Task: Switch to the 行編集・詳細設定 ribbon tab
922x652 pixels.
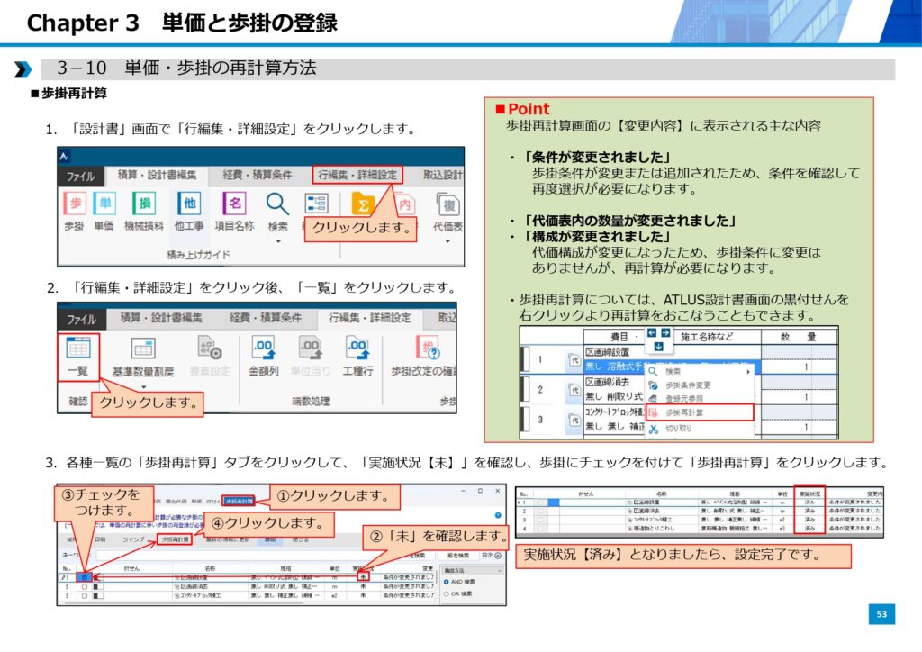Action: tap(357, 175)
